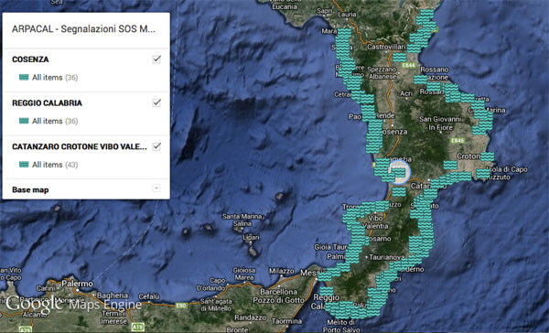This screenshot has height=333, width=549.
Task: Click the wave marker beside Maratea label
Action: 344,33
